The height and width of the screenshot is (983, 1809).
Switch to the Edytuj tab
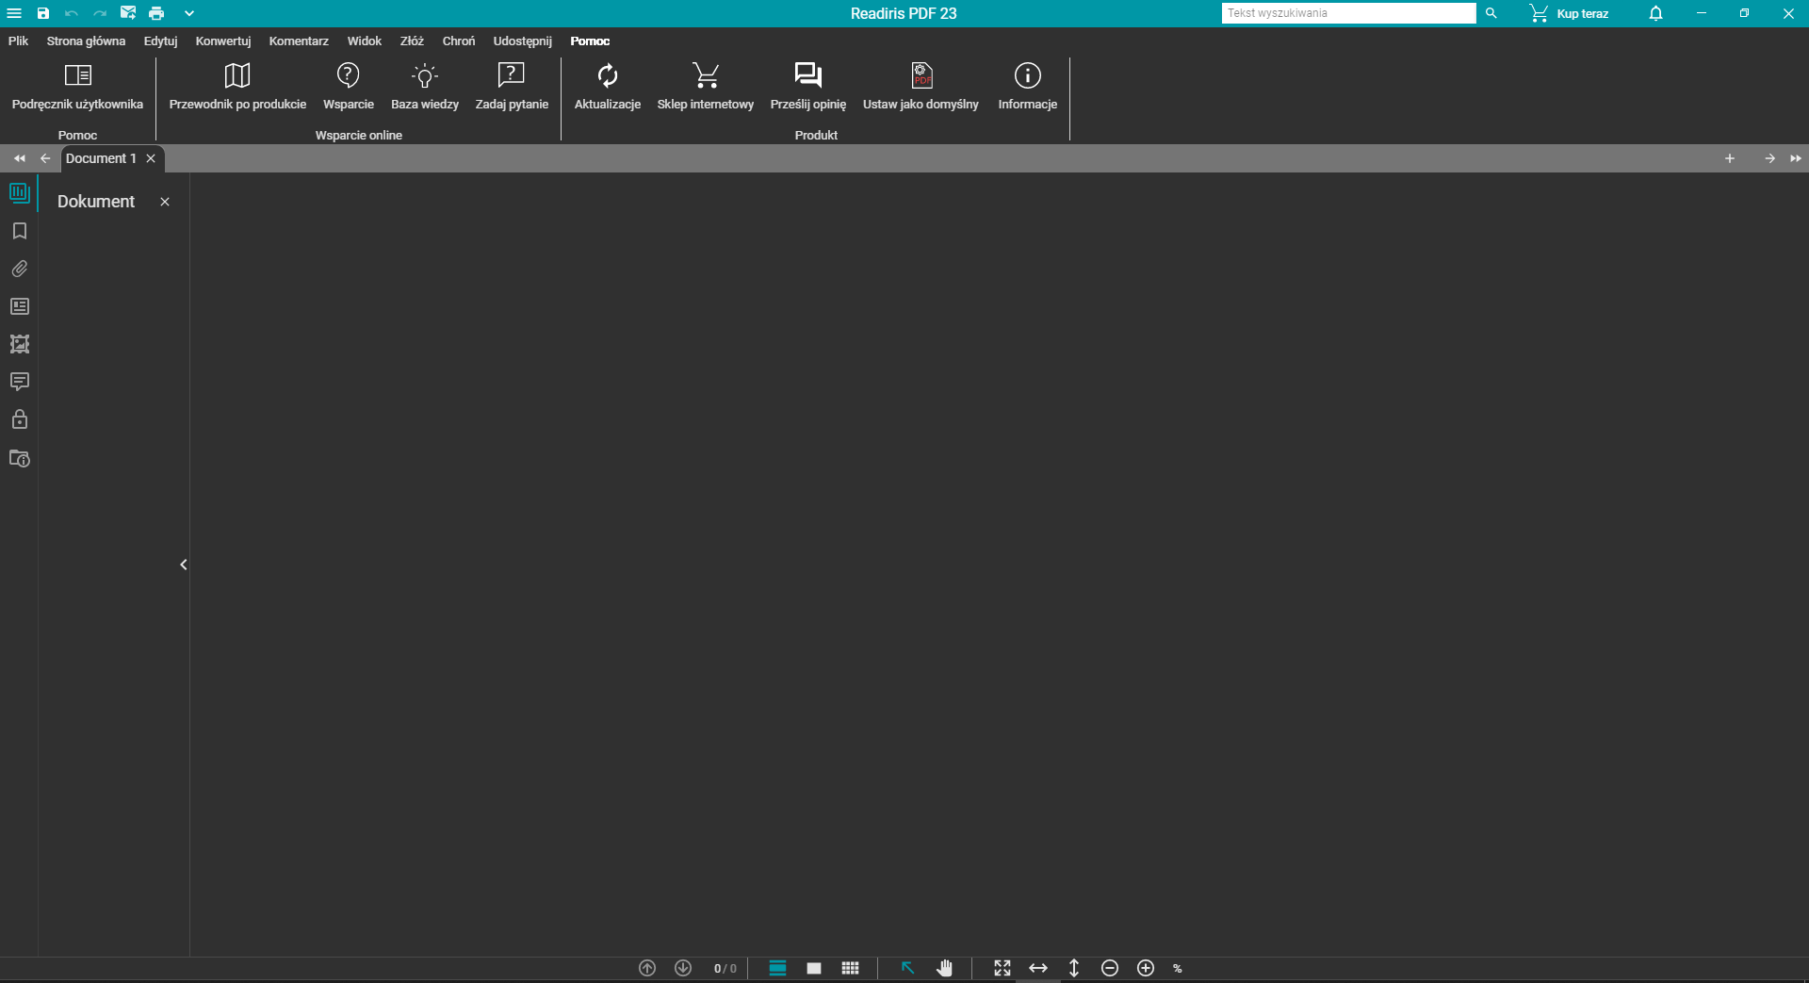(x=160, y=41)
